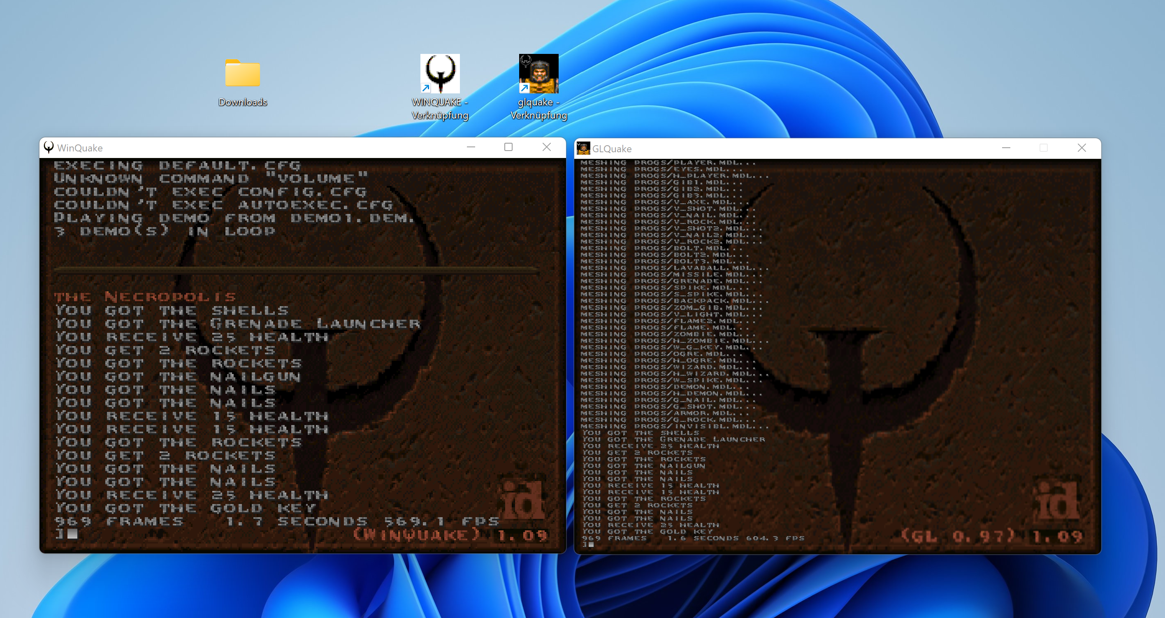Click the "604.3 FPS" result line in GLQuake
This screenshot has height=618, width=1165.
(x=692, y=538)
